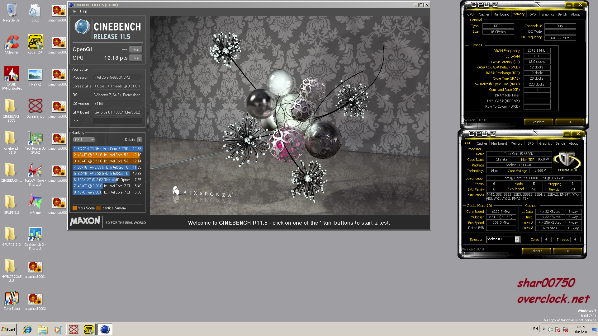Click OK in upper CPU-Z window
Screen dimensions: 598x336
pos(569,122)
